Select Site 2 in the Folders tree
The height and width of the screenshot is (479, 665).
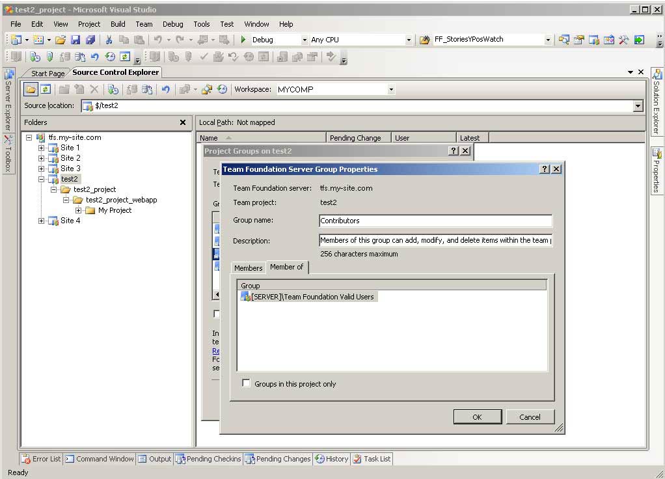pyautogui.click(x=70, y=158)
